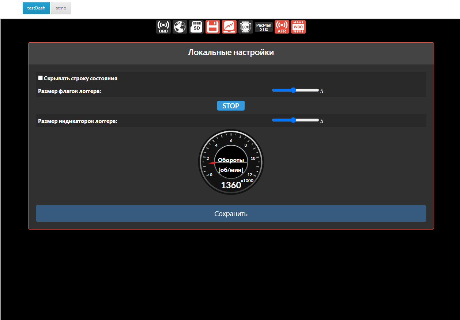Enable the 'Скрывать строку состояния' checkbox
The width and height of the screenshot is (460, 320).
[x=40, y=78]
